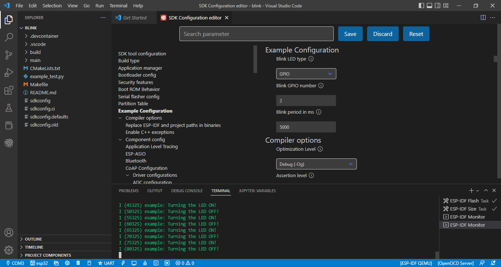Click the monitor device icon in status bar
The image size is (501, 267).
[134, 263]
